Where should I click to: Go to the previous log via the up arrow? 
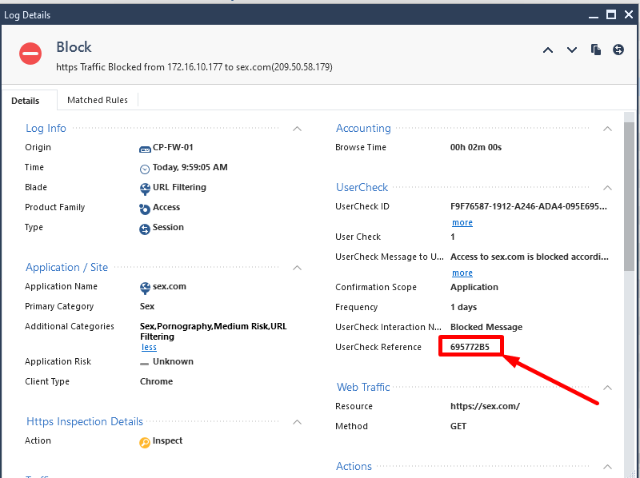click(548, 50)
